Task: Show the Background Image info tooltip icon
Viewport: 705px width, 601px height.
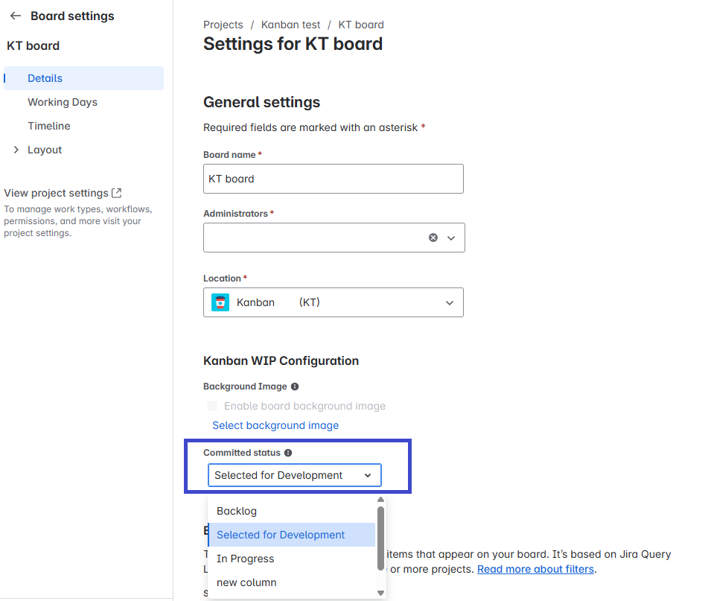Action: point(295,387)
